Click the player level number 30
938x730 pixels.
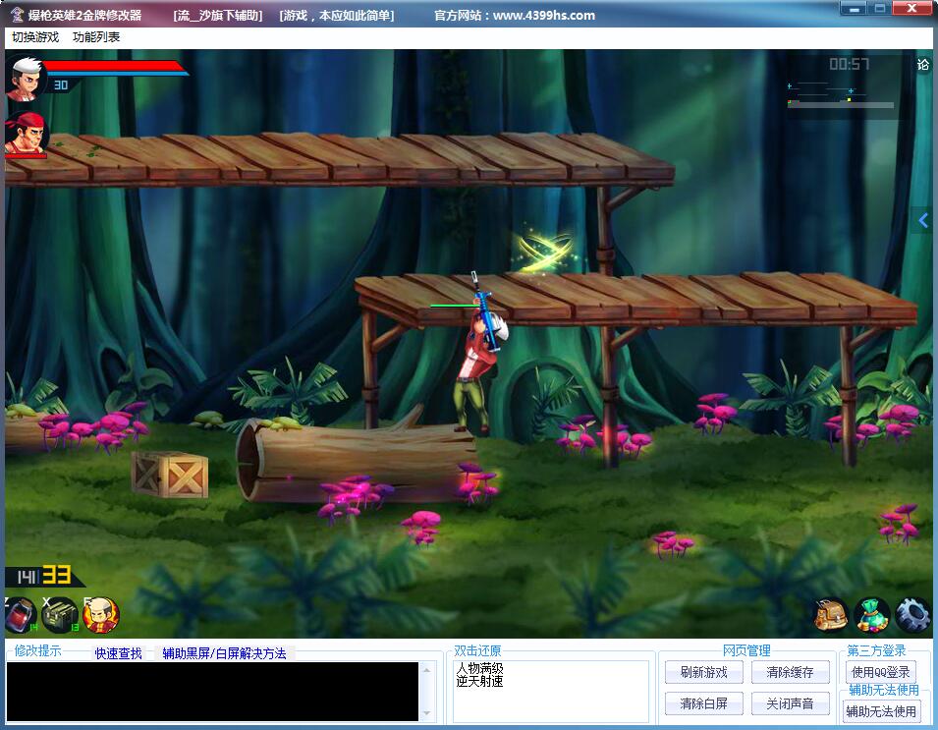click(61, 85)
